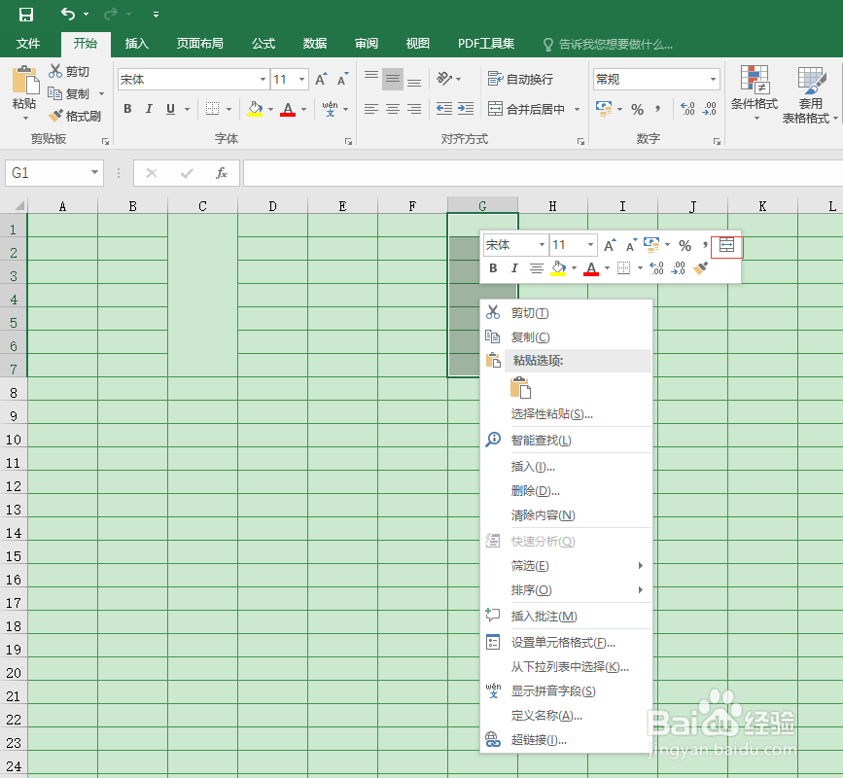Image resolution: width=843 pixels, height=778 pixels.
Task: Expand the Merge and Center dropdown arrow
Action: [577, 109]
